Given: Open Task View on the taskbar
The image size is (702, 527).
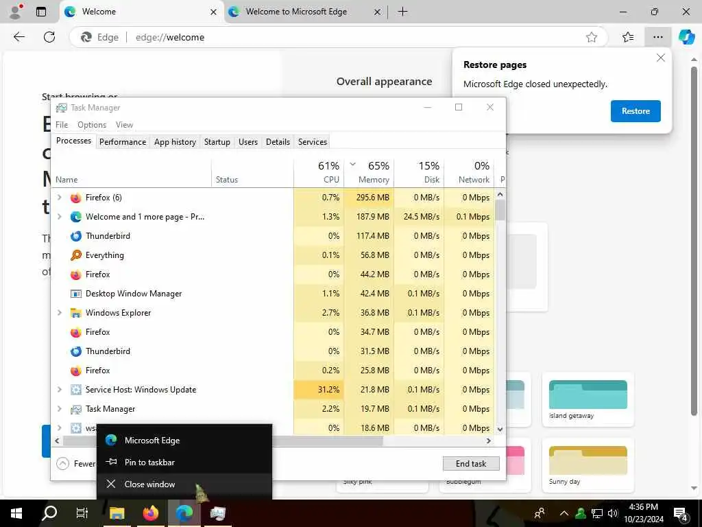Looking at the screenshot, I should [x=82, y=513].
